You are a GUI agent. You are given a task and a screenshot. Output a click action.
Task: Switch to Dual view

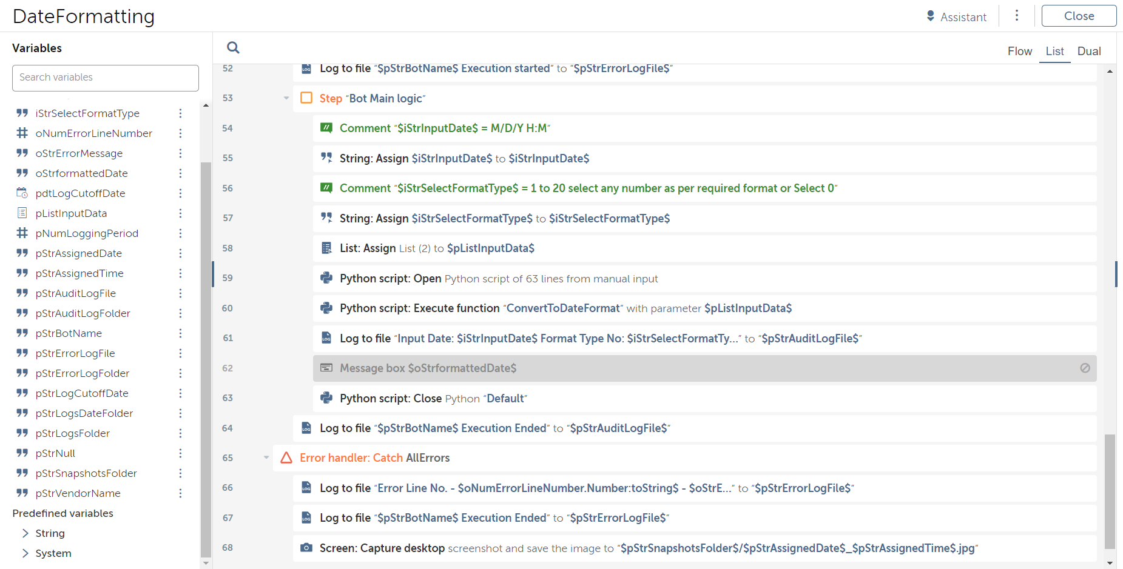click(1088, 52)
